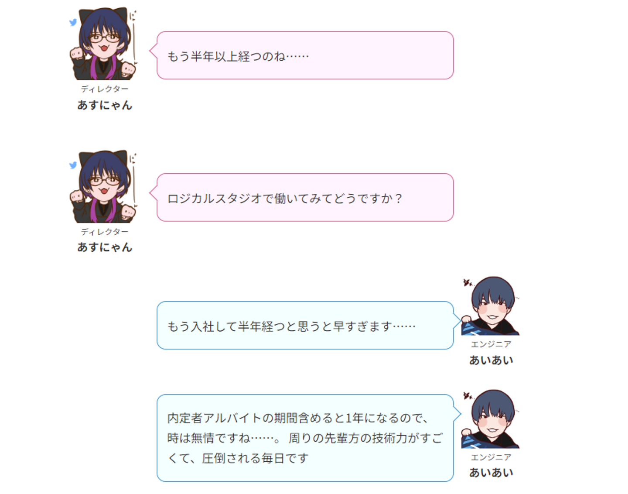The height and width of the screenshot is (494, 628).
Task: Click the name あいあい below 'もう入社して' message avatar
Action: click(491, 360)
